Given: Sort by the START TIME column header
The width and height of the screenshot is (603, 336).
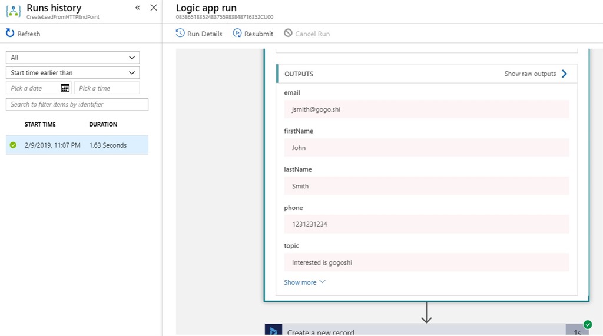Looking at the screenshot, I should pyautogui.click(x=40, y=124).
